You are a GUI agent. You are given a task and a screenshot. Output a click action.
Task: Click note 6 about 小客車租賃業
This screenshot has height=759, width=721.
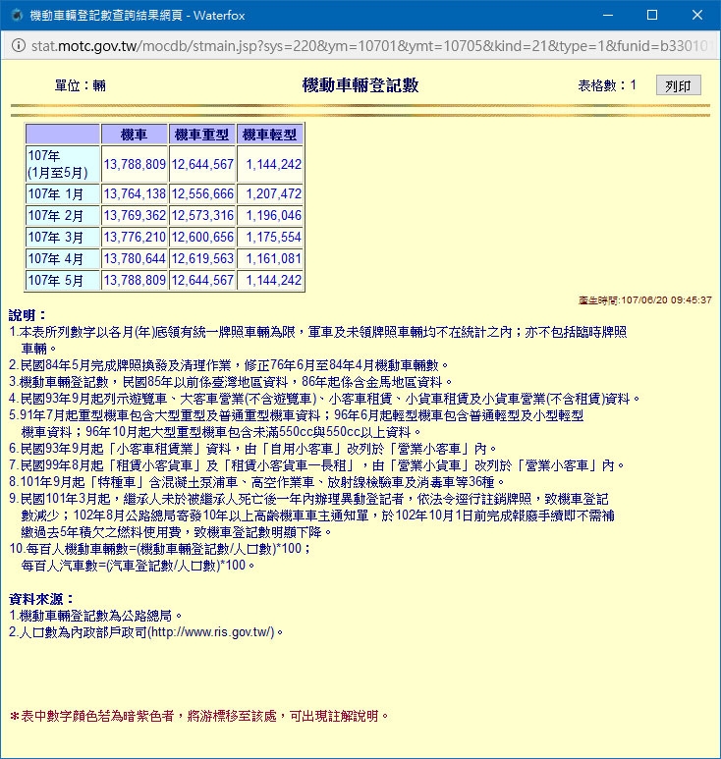pyautogui.click(x=252, y=449)
